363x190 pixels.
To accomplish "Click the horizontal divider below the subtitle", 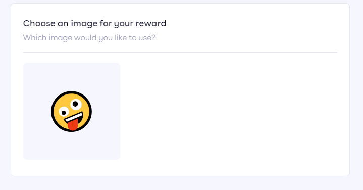I will click(180, 53).
